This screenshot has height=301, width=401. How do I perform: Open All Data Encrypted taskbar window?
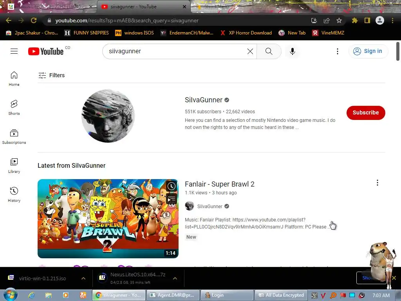point(281,295)
